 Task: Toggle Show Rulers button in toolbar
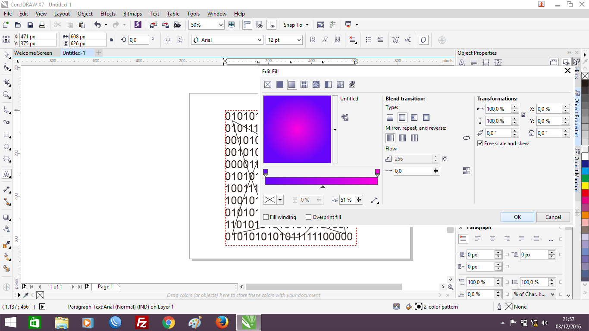[247, 25]
